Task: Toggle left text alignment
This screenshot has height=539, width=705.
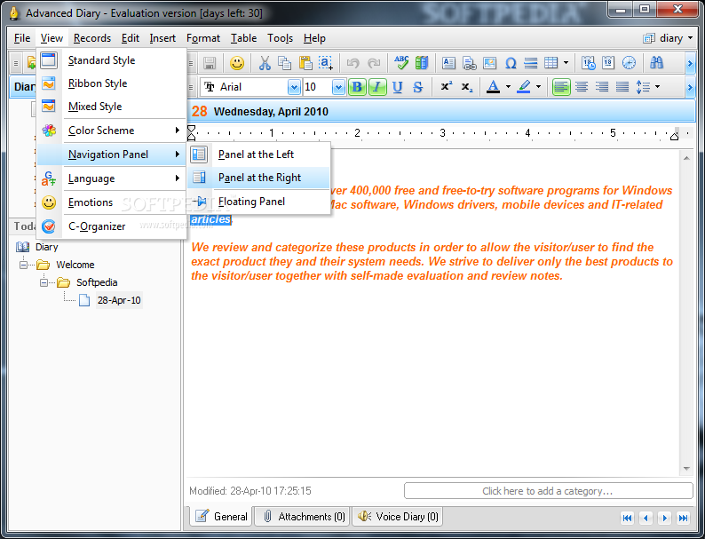Action: point(561,87)
